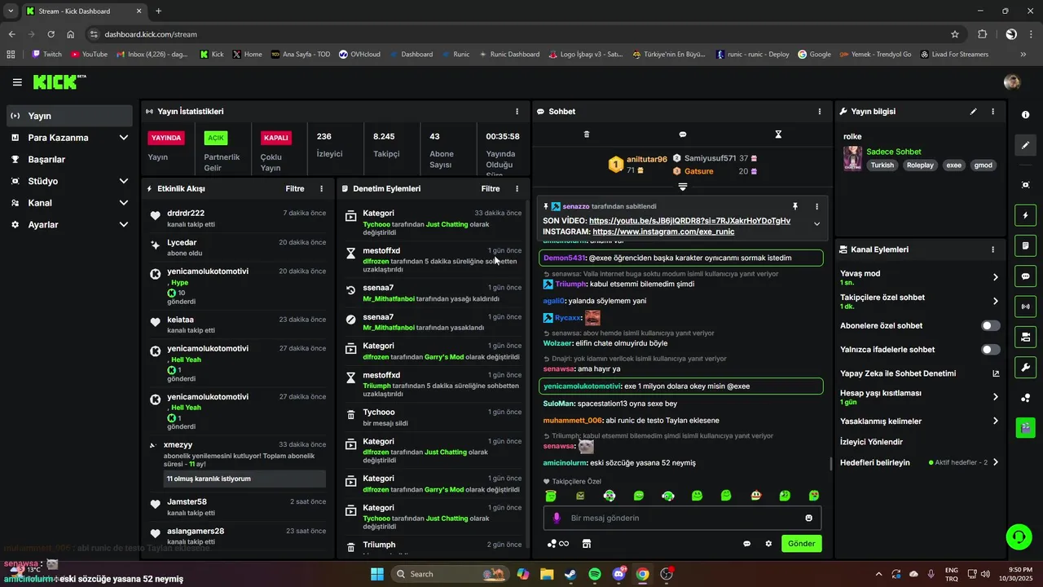Open Hesap yaşı kısıtlaması arrow

click(x=995, y=397)
